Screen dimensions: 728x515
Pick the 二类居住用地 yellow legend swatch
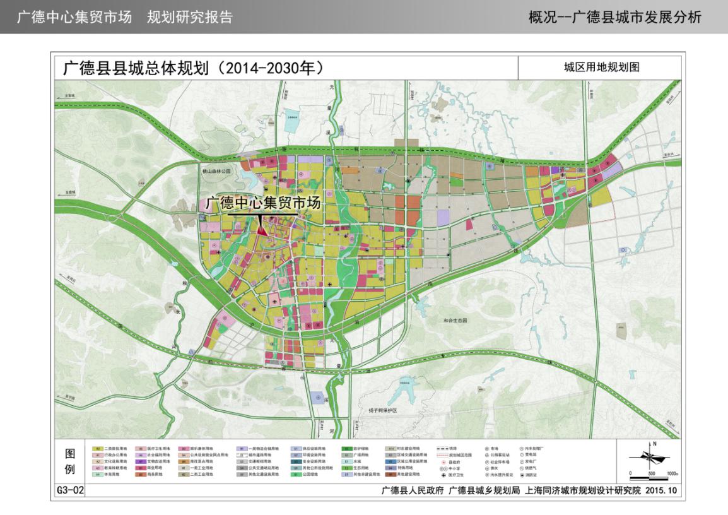pos(98,448)
